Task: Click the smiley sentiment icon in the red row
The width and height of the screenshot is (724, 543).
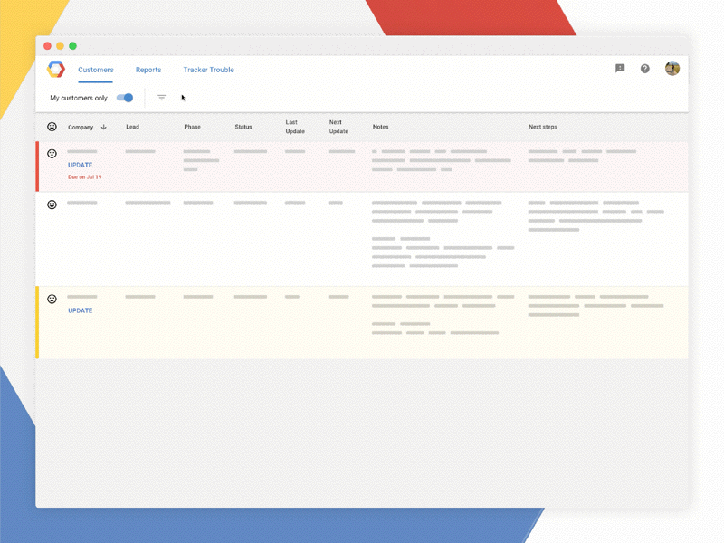Action: point(52,154)
